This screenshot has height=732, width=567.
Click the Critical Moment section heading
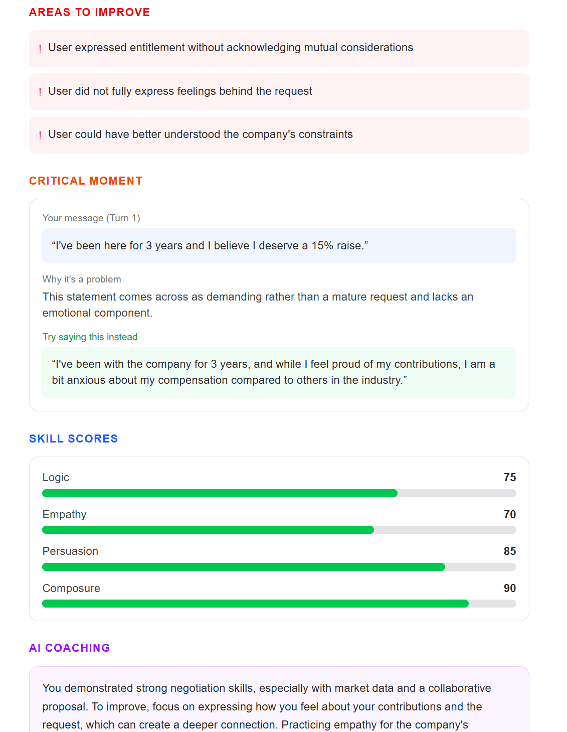pos(86,181)
